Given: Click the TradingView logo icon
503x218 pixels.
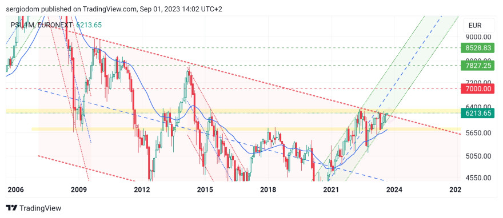Looking at the screenshot, I should coord(11,208).
